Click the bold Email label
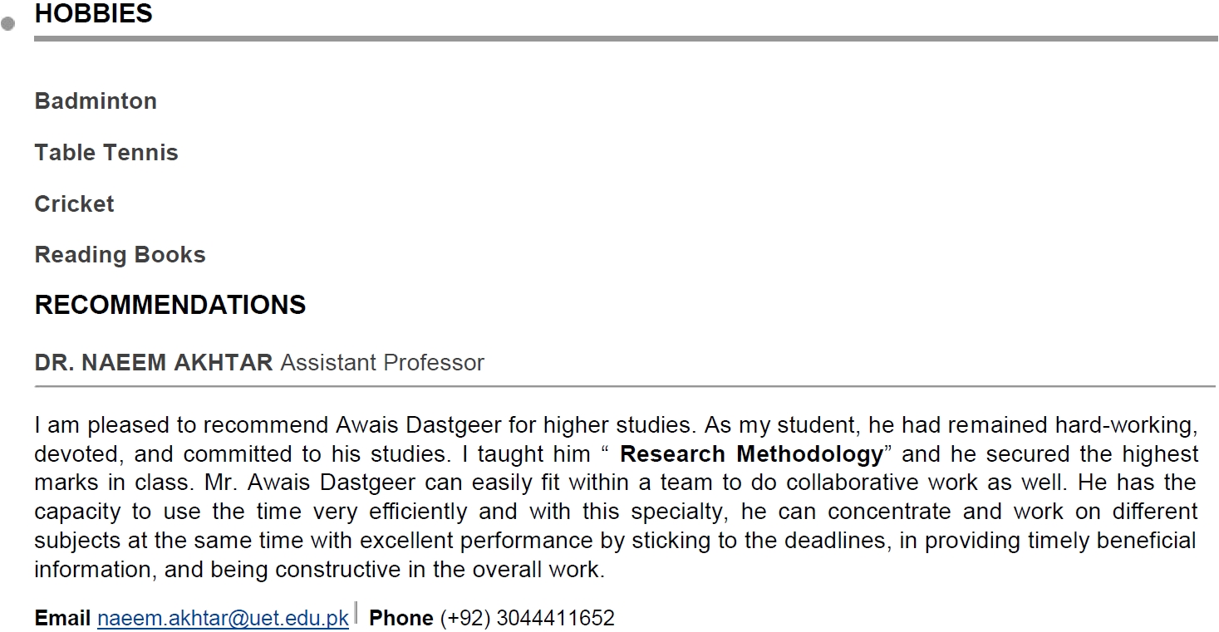 click(62, 619)
